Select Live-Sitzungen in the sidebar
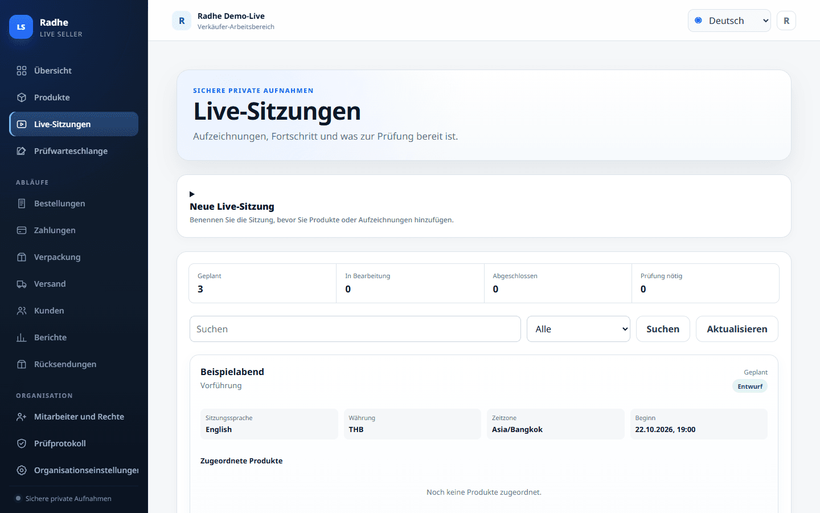This screenshot has height=513, width=820. click(73, 124)
